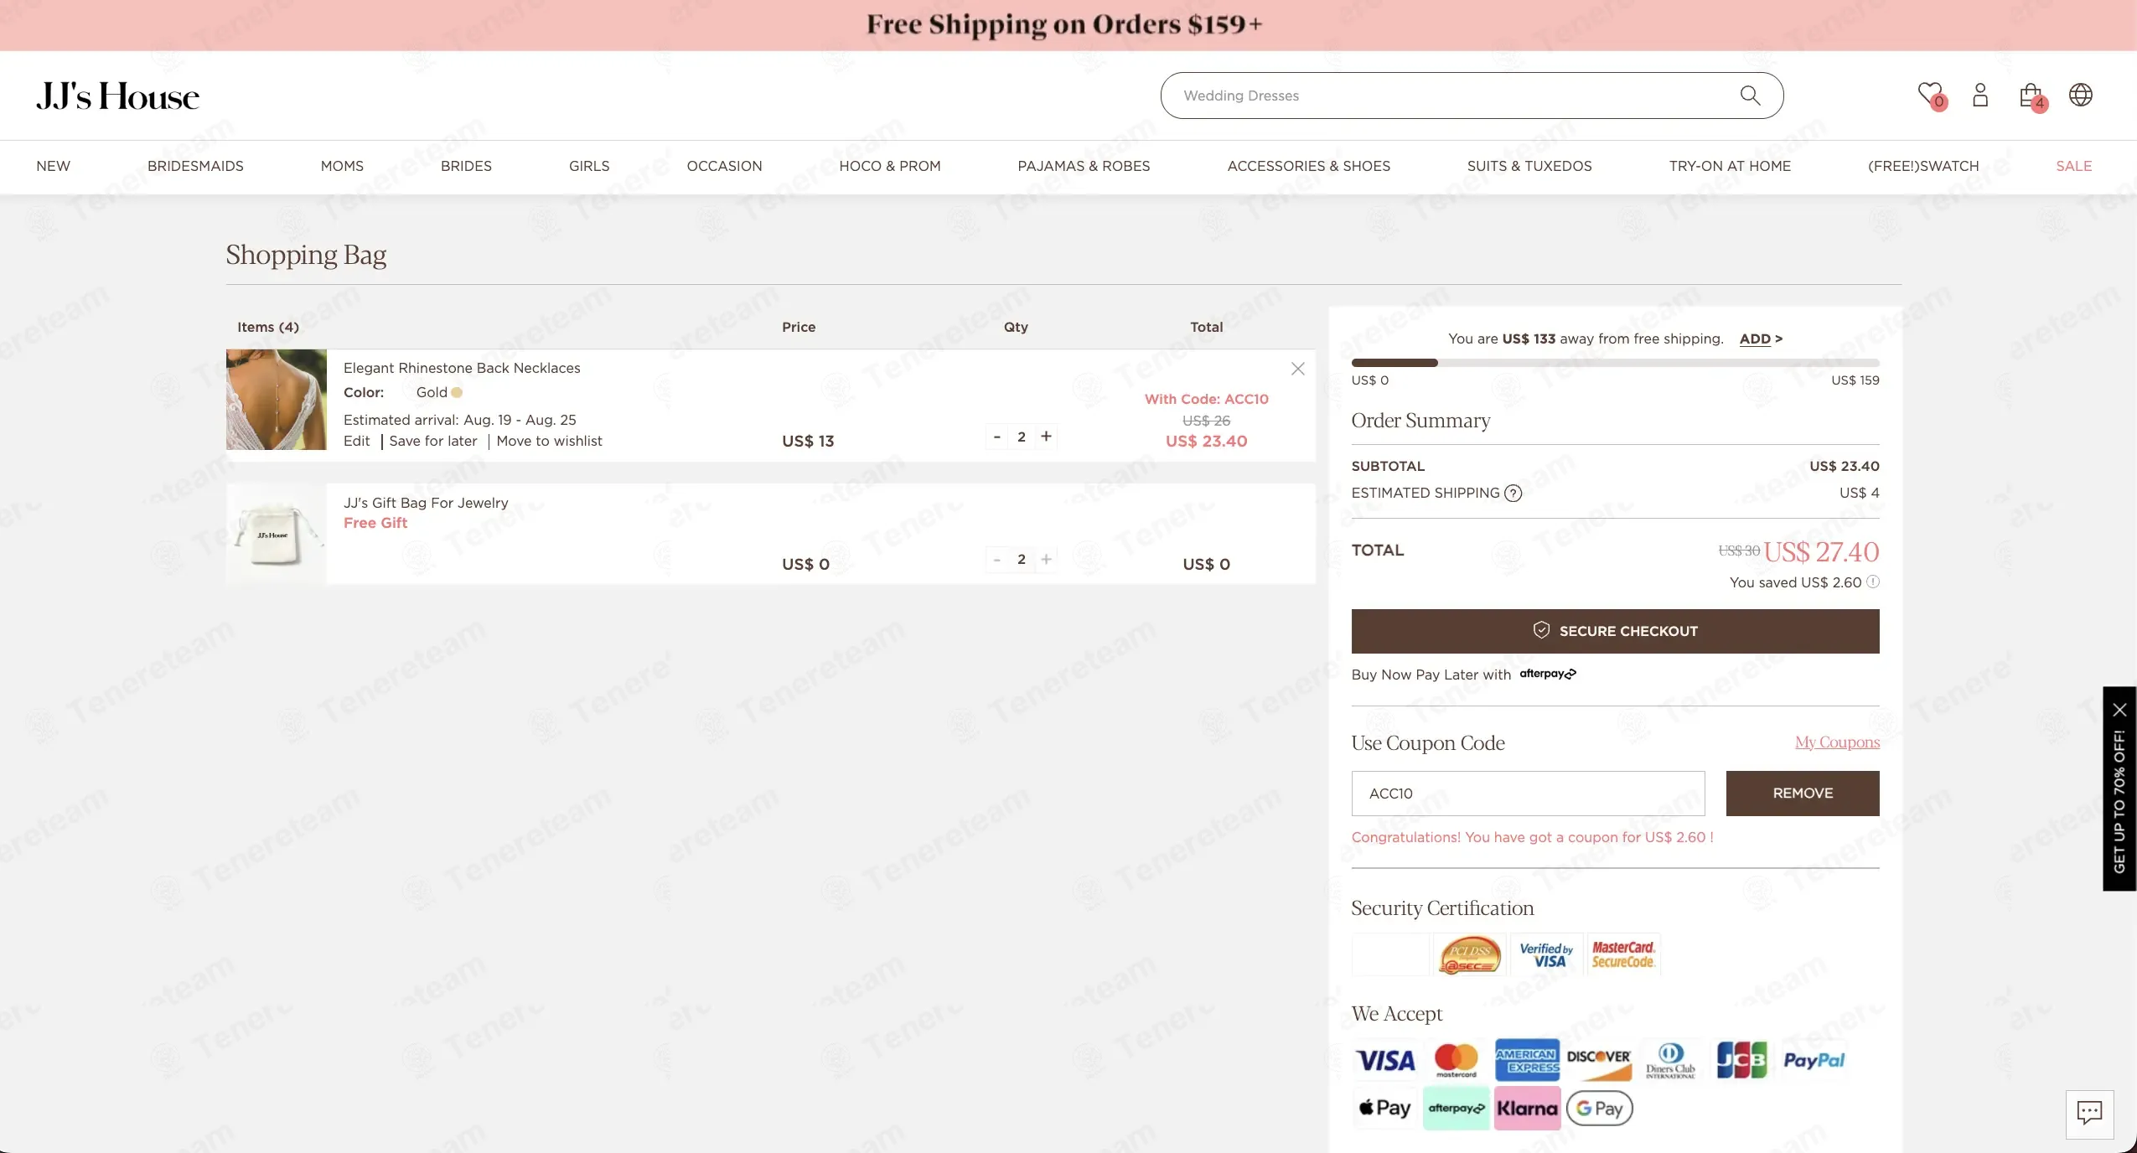Open the (FREE!)SWATCH menu
The height and width of the screenshot is (1153, 2137).
(x=1923, y=166)
